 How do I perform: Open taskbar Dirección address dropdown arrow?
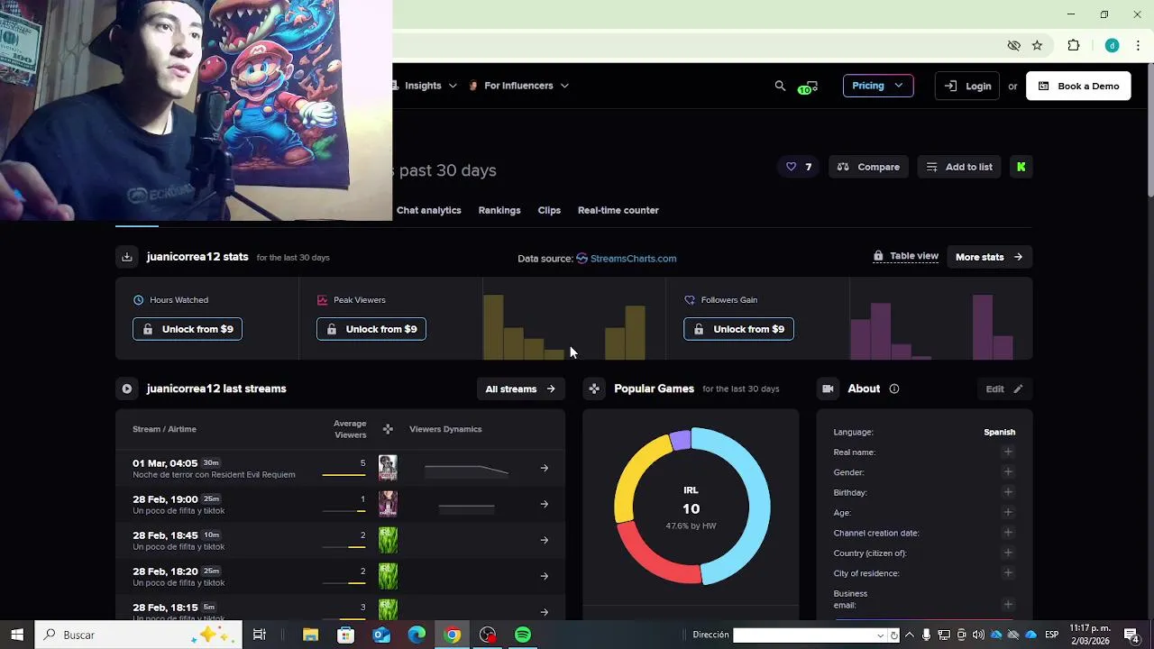(881, 635)
